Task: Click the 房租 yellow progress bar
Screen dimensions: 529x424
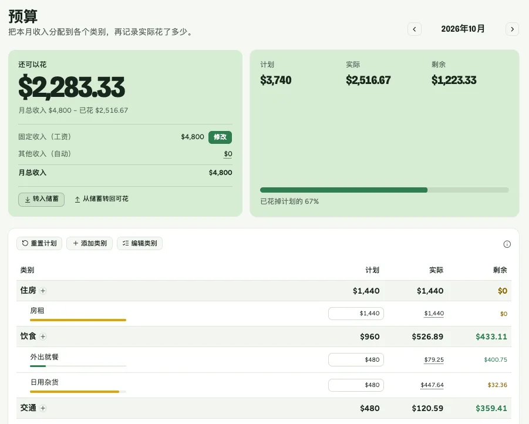Action: (78, 320)
